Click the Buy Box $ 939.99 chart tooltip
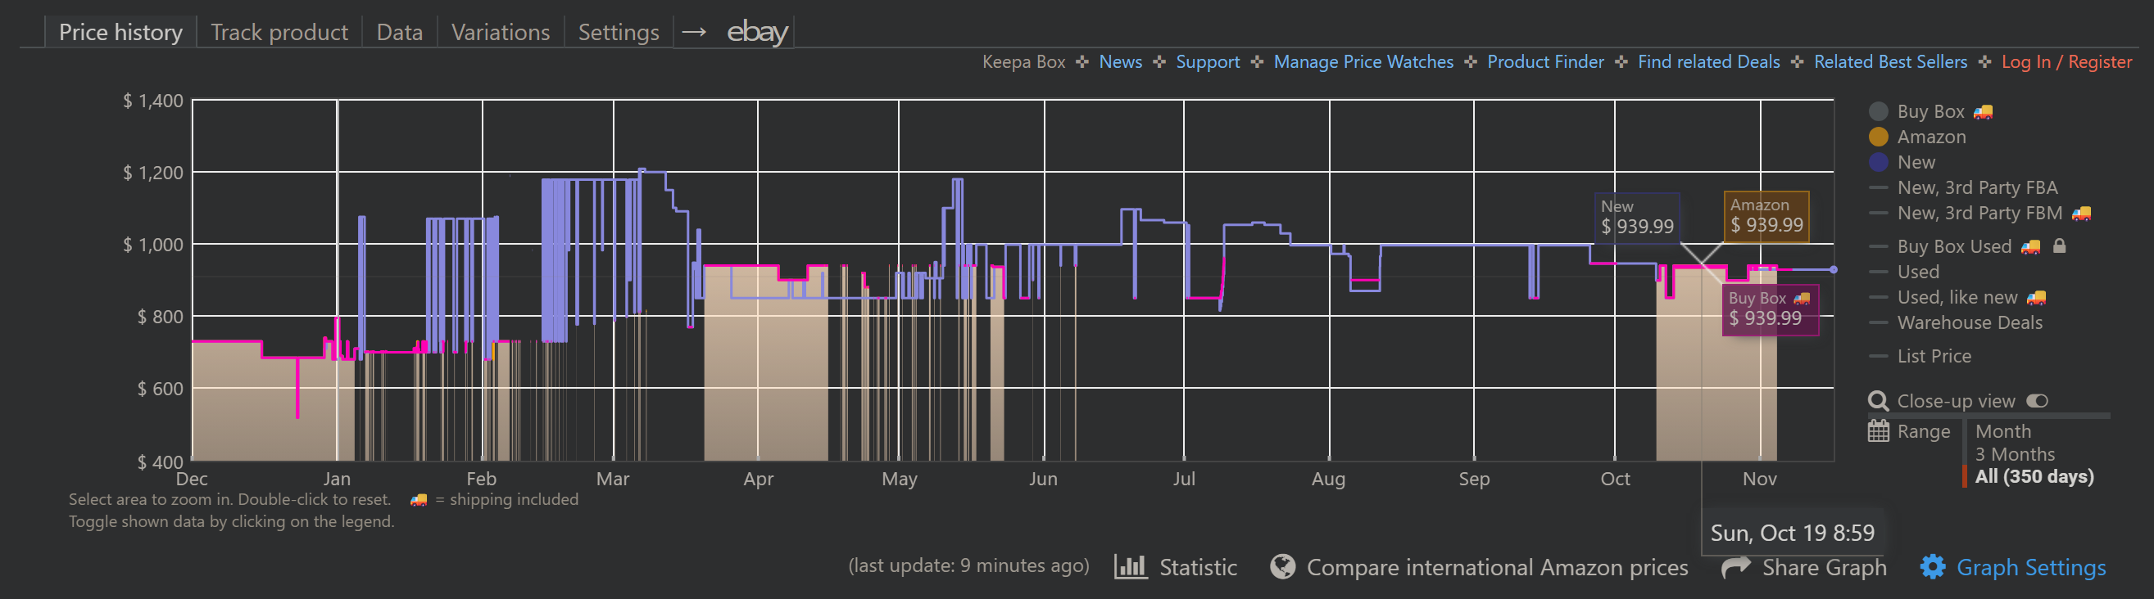Viewport: 2154px width, 599px height. pos(1770,311)
